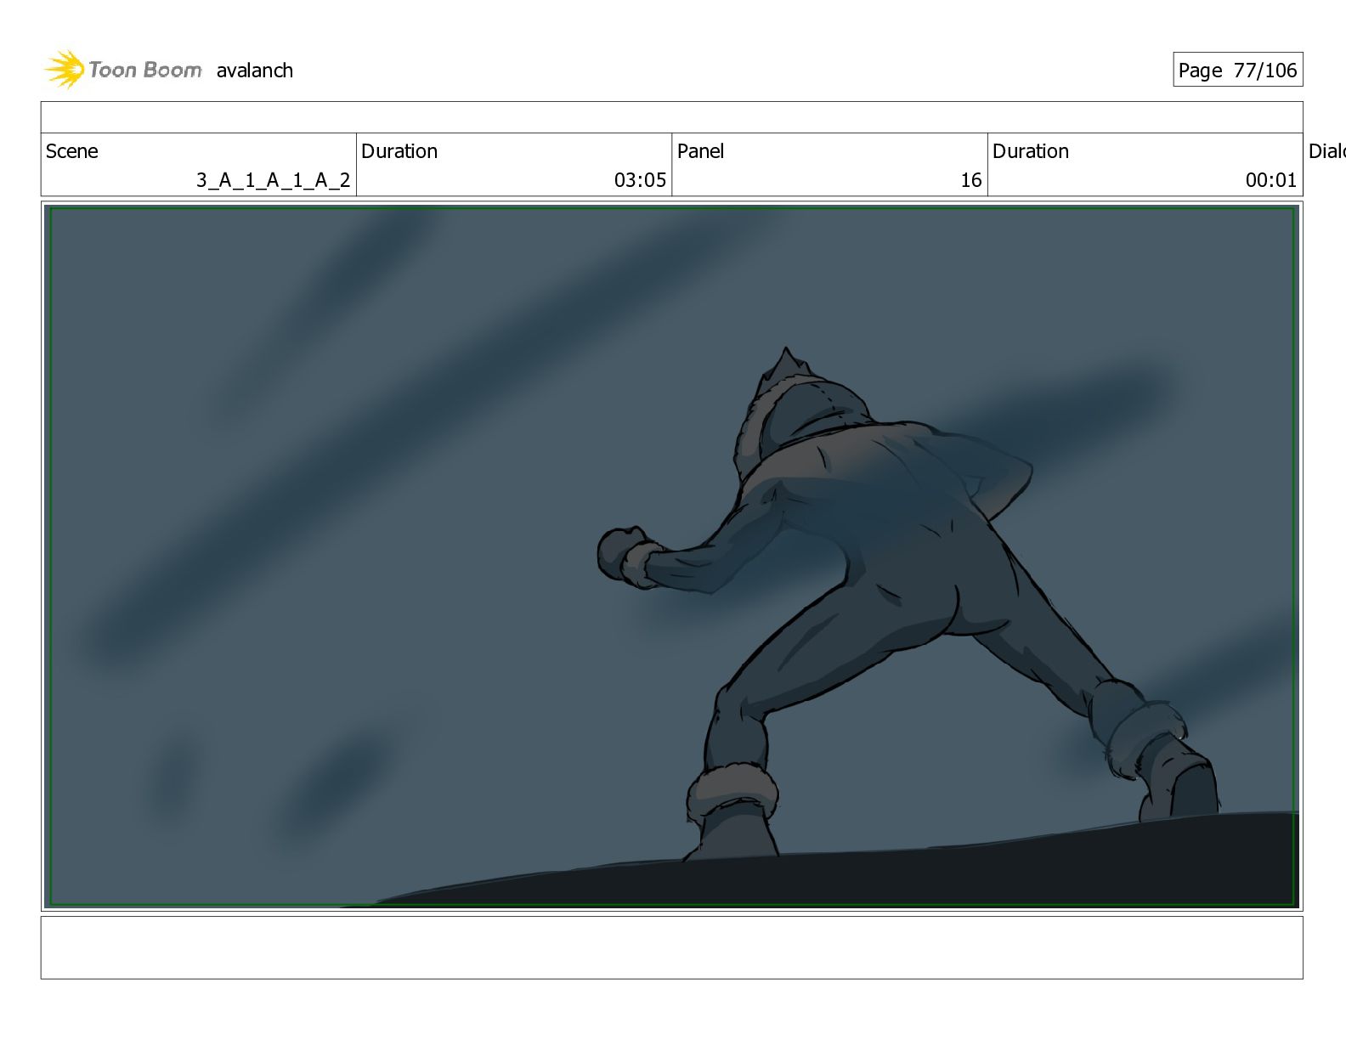
Task: Select the 03:05 scene duration value
Action: point(640,180)
